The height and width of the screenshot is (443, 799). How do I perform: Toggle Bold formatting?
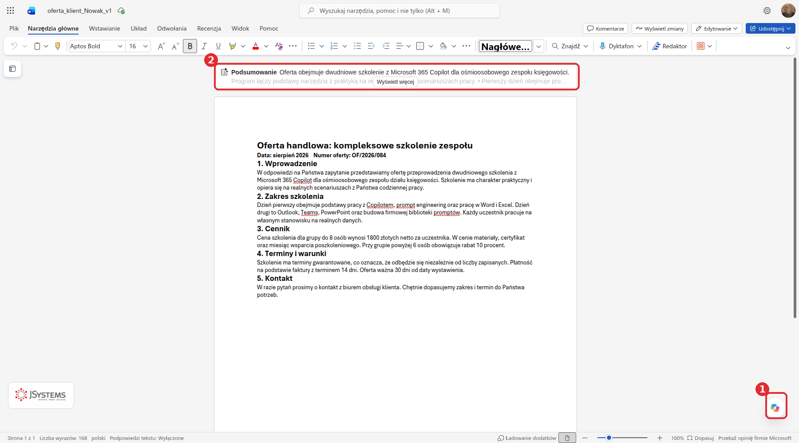click(x=190, y=46)
